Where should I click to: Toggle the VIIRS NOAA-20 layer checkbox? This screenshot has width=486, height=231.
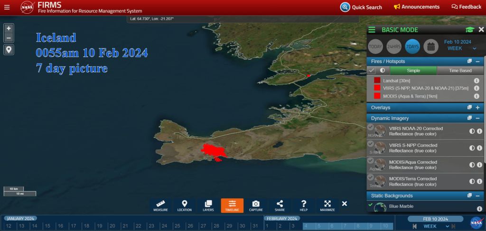[371, 127]
